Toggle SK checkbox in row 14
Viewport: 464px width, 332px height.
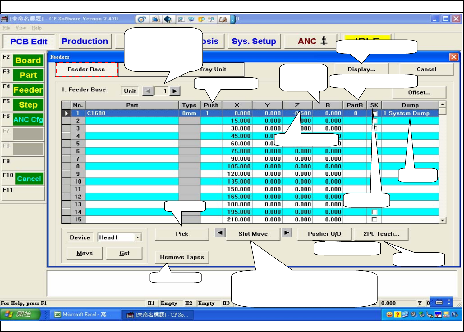[374, 212]
